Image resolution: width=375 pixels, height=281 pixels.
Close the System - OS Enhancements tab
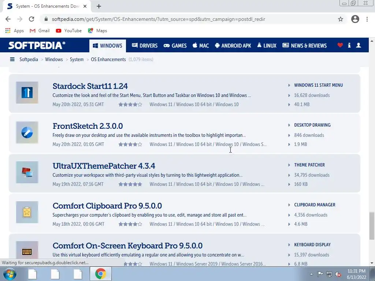(85, 6)
